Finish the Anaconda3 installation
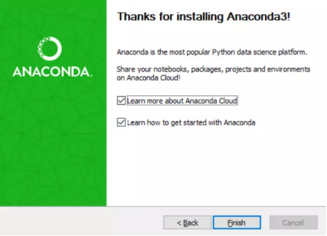This screenshot has width=327, height=236. tap(237, 223)
